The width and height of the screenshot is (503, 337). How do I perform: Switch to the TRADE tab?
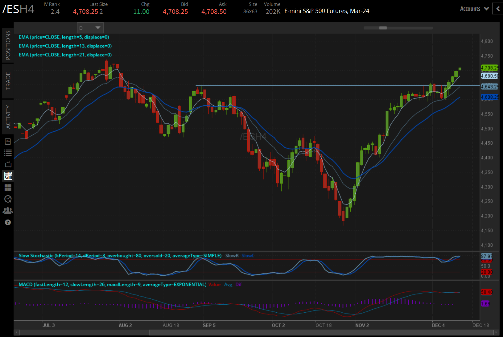click(8, 81)
